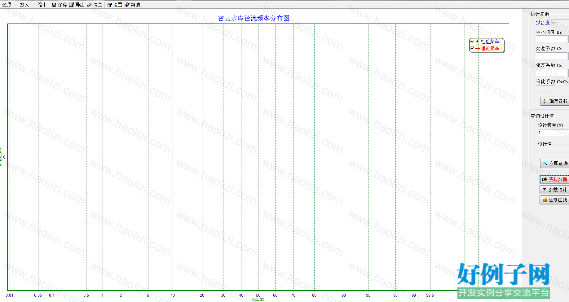The width and height of the screenshot is (569, 302).
Task: Click the 设计值 result field
Action: tap(553, 152)
